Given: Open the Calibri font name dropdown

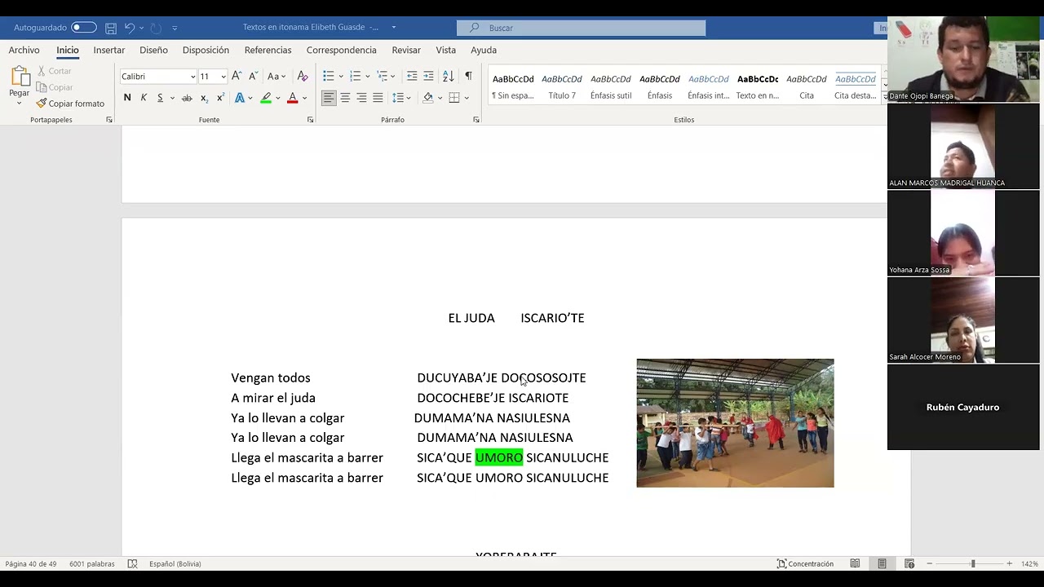Looking at the screenshot, I should click(x=192, y=77).
